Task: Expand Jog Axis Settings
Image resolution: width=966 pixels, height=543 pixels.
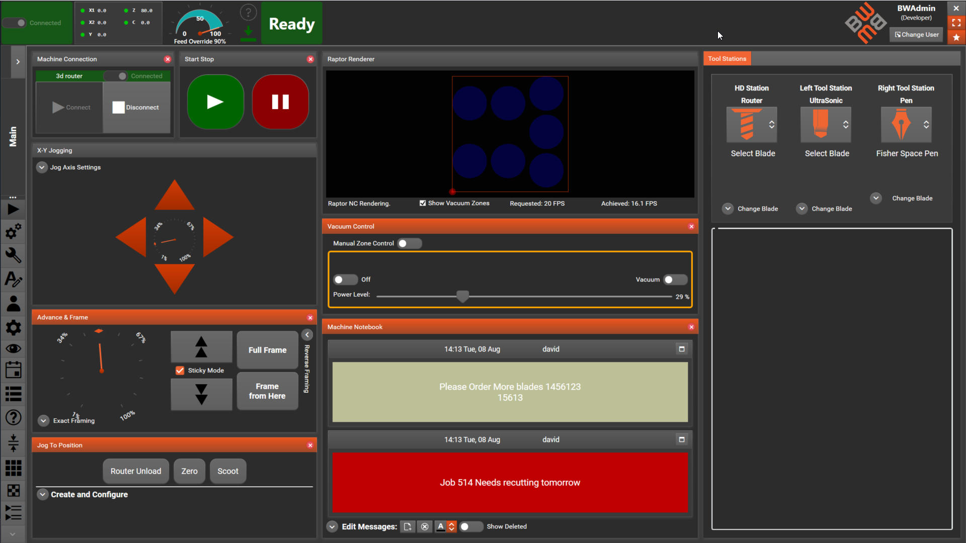Action: pyautogui.click(x=42, y=167)
